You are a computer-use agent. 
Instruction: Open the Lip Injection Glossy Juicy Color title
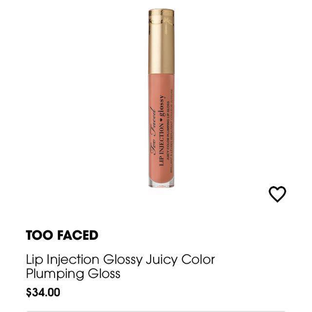click(120, 259)
